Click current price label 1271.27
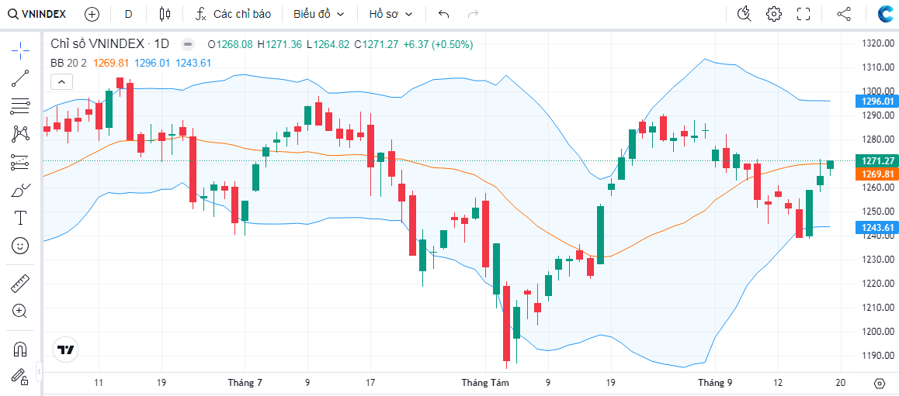This screenshot has height=396, width=899. point(876,161)
